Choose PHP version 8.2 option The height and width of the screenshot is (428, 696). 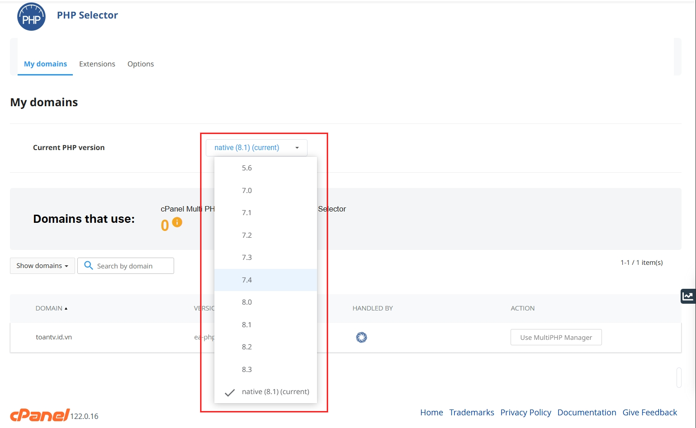[x=265, y=347]
